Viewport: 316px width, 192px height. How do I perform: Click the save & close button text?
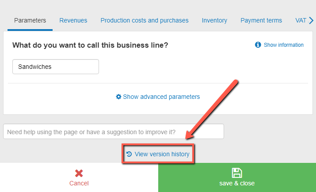pos(237,183)
